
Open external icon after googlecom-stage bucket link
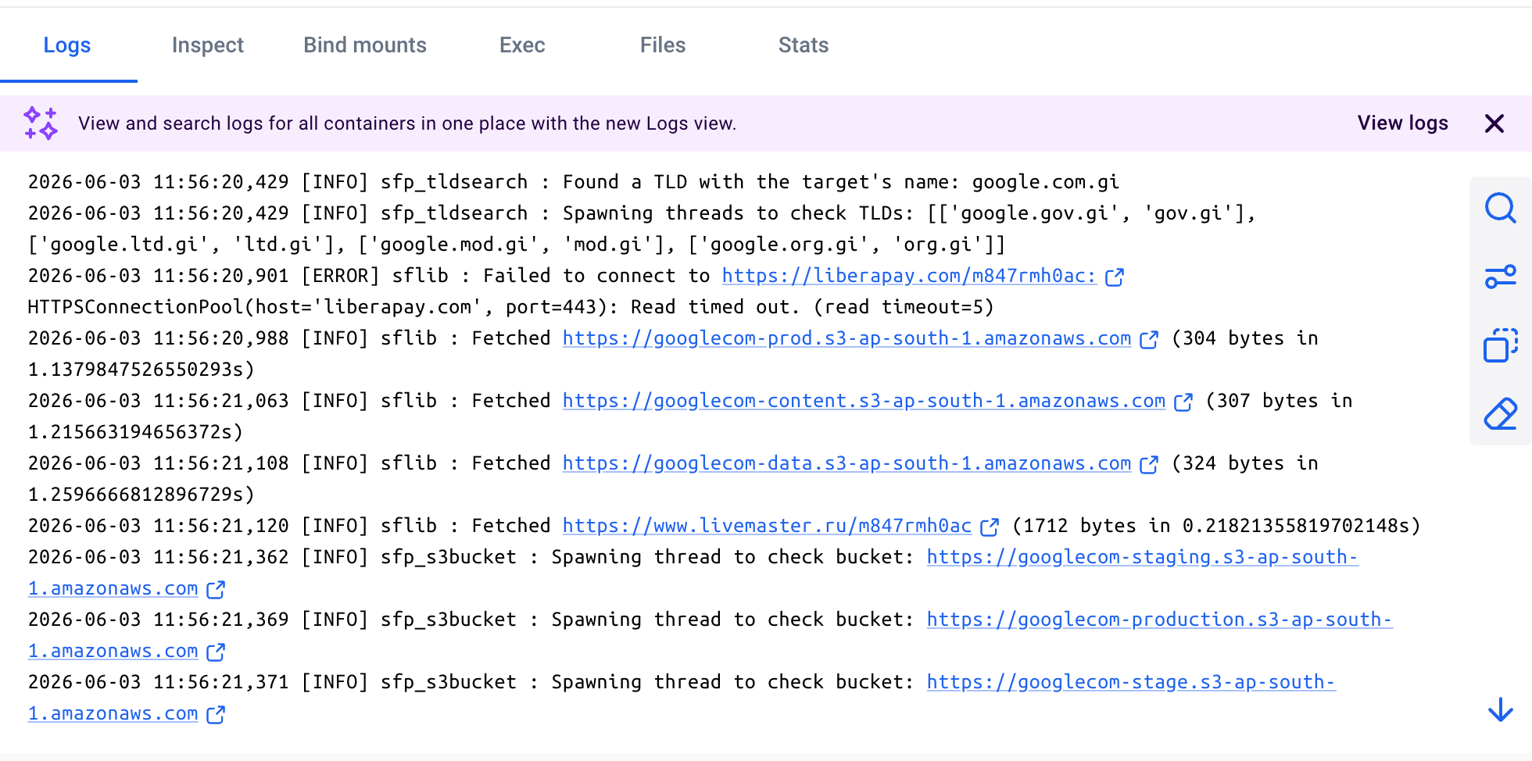pyautogui.click(x=216, y=714)
